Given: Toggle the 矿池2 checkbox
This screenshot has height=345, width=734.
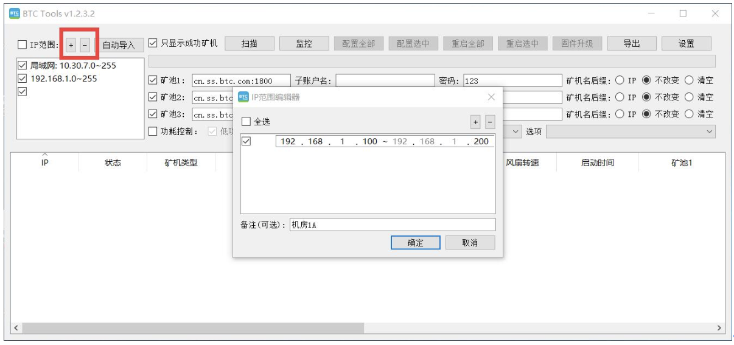Looking at the screenshot, I should click(153, 97).
